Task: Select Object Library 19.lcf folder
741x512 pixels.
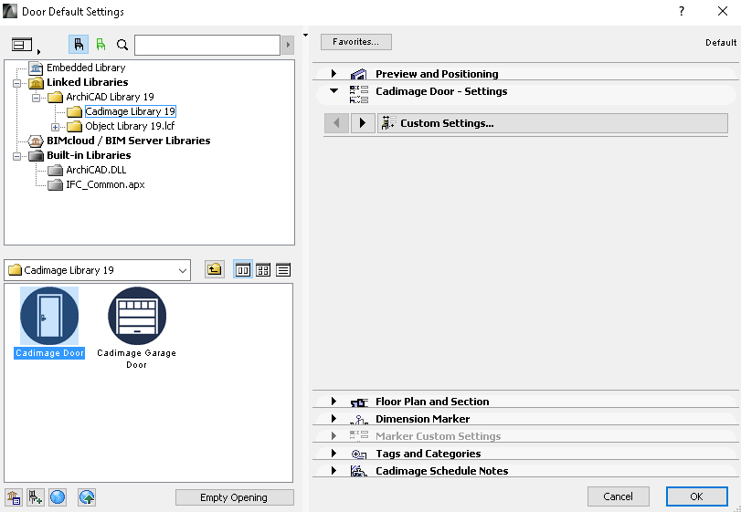Action: tap(130, 126)
